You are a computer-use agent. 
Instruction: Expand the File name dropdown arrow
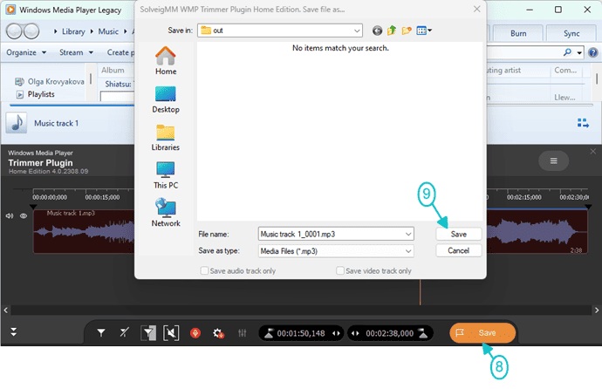[408, 234]
